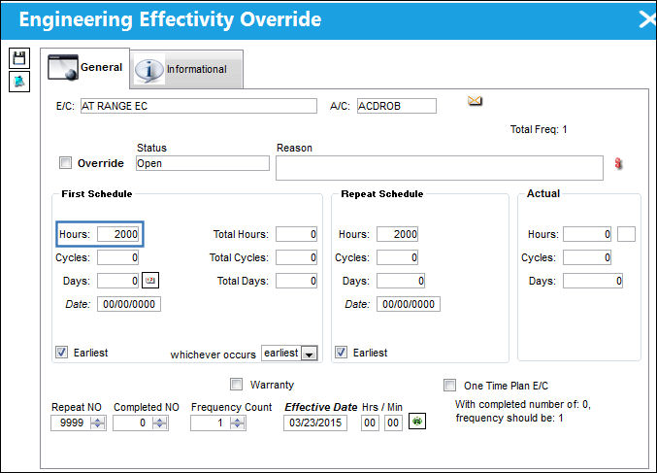Click Effective Date field 03/23/2015
Screen dimensions: 657x473
315,422
